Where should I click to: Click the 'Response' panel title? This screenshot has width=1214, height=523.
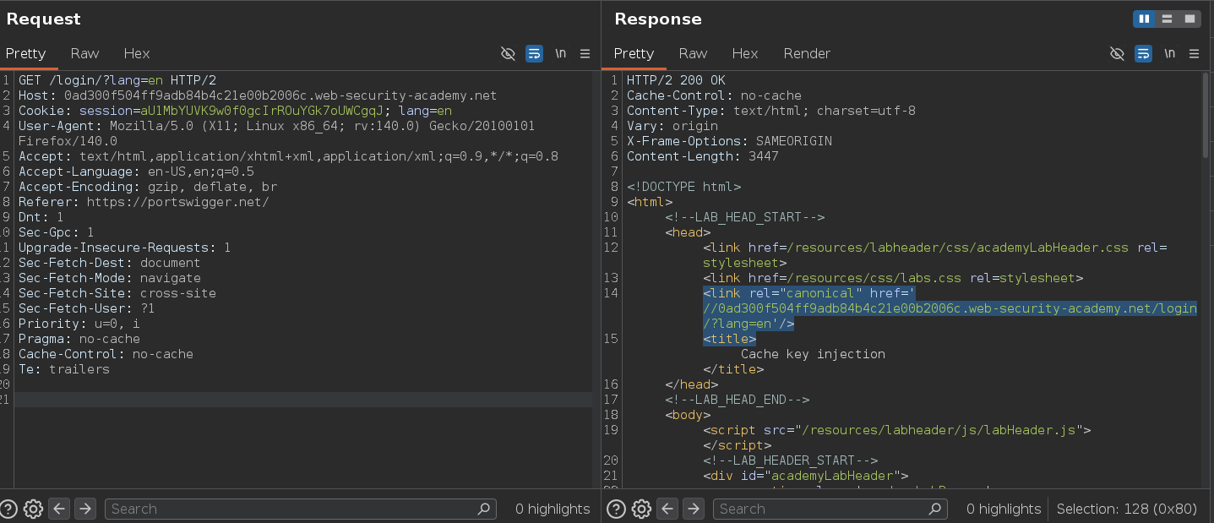(x=658, y=19)
